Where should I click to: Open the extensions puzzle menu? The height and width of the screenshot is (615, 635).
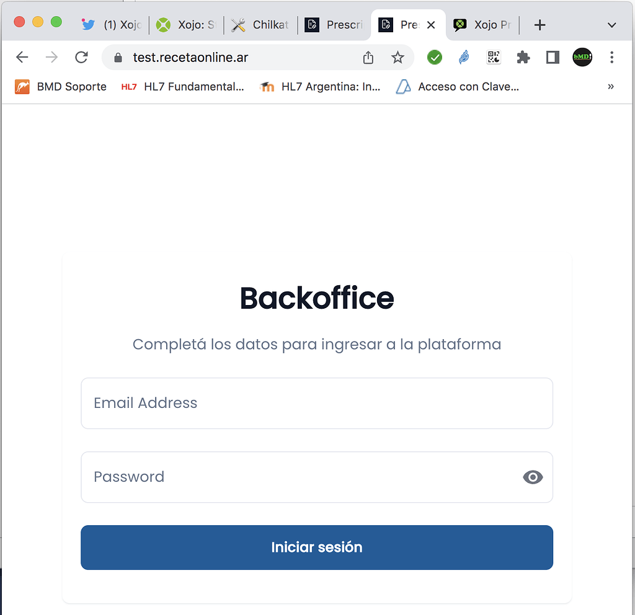[523, 58]
